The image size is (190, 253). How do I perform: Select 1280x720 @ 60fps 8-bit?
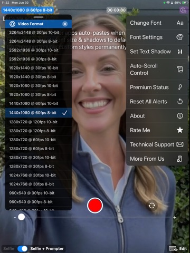pyautogui.click(x=39, y=149)
